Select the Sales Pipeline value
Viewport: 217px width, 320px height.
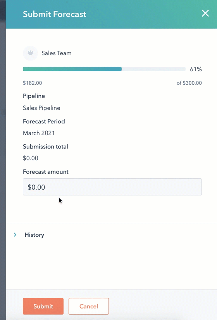[41, 108]
